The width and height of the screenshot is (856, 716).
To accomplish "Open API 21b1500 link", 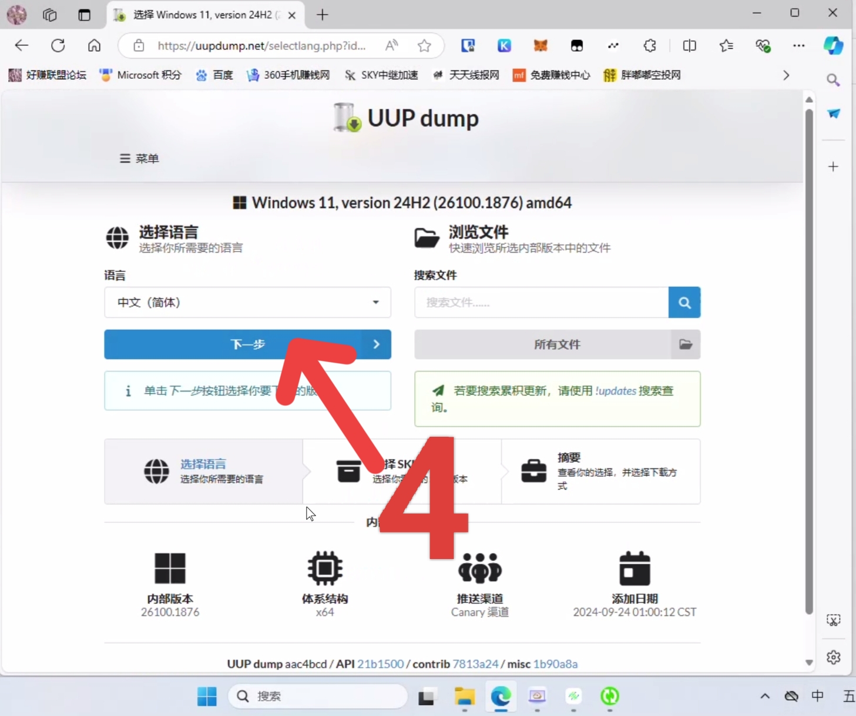I will coord(381,664).
